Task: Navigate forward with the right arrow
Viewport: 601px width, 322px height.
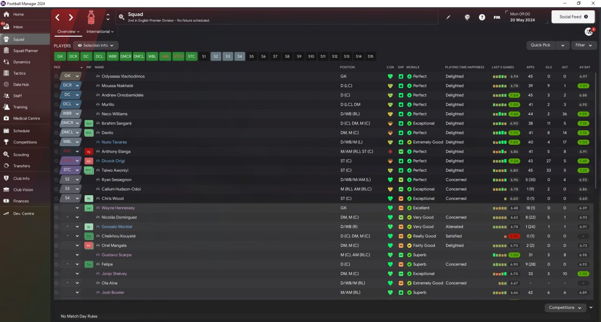Action: pos(71,17)
